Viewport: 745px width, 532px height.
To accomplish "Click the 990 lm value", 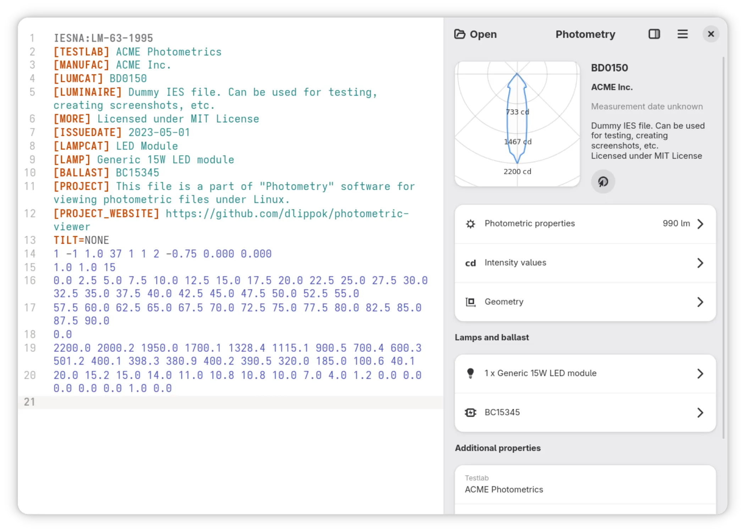I will click(676, 223).
